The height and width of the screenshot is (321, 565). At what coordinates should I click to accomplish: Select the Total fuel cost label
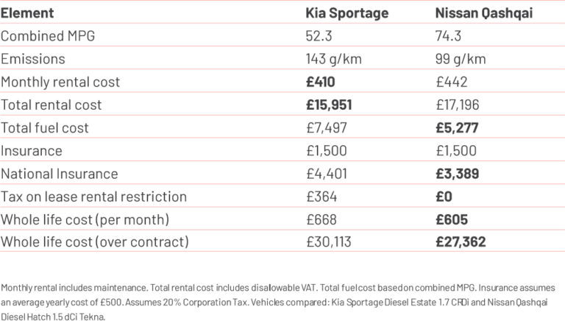point(45,127)
